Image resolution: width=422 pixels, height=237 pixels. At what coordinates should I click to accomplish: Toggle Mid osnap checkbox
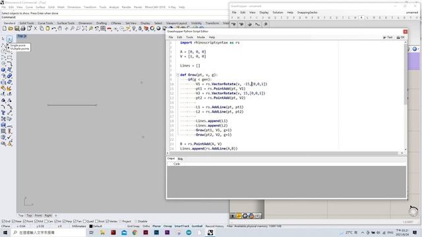click(36, 221)
